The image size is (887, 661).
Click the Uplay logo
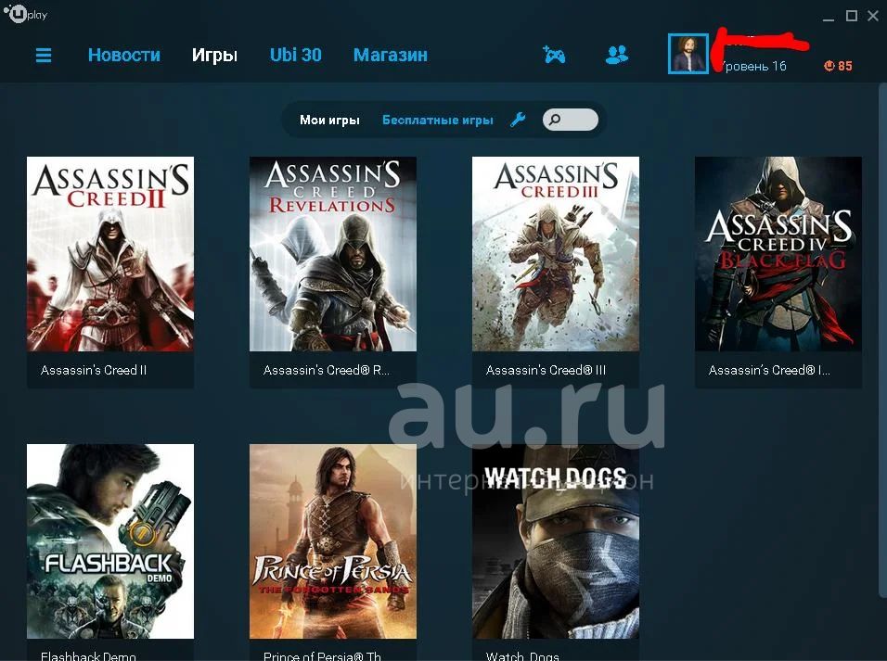(x=25, y=14)
